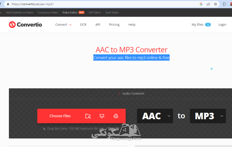Open the Convertio extension icon in browser toolbar
Image resolution: width=232 pixels, height=147 pixels.
(x=224, y=4)
